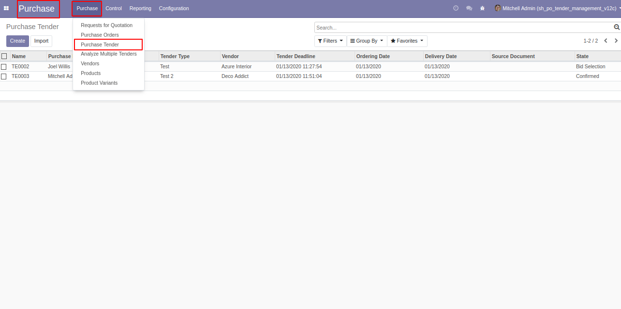Click tender type Test 2 cell
621x309 pixels.
[x=167, y=76]
